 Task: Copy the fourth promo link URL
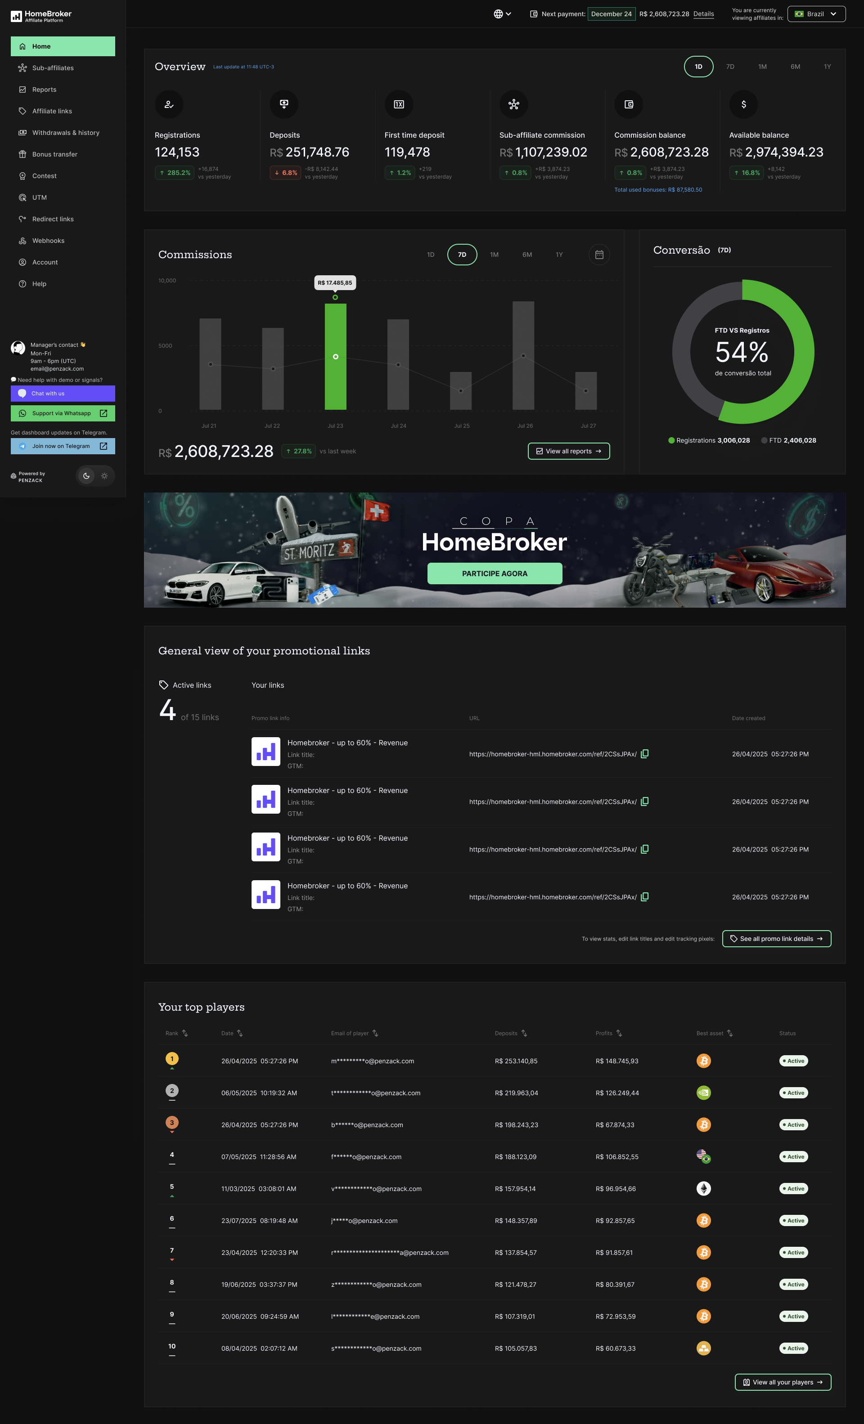645,897
